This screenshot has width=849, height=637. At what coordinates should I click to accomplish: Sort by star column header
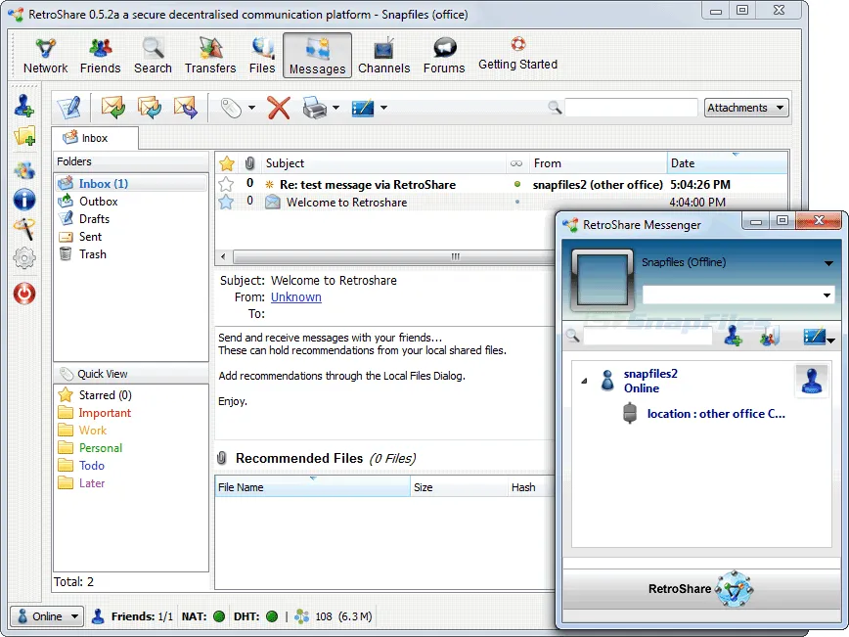click(227, 163)
